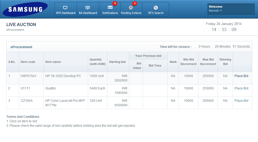
Task: Place Bid for HP Color LaserJet Pro
Action: click(241, 101)
